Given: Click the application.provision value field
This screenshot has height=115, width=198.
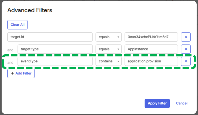Looking at the screenshot, I should 151,61.
